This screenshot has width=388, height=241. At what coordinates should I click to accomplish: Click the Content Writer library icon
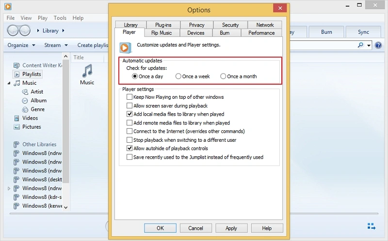(16, 65)
